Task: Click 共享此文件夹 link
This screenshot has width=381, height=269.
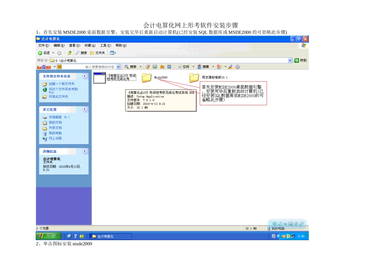Action: pyautogui.click(x=58, y=96)
